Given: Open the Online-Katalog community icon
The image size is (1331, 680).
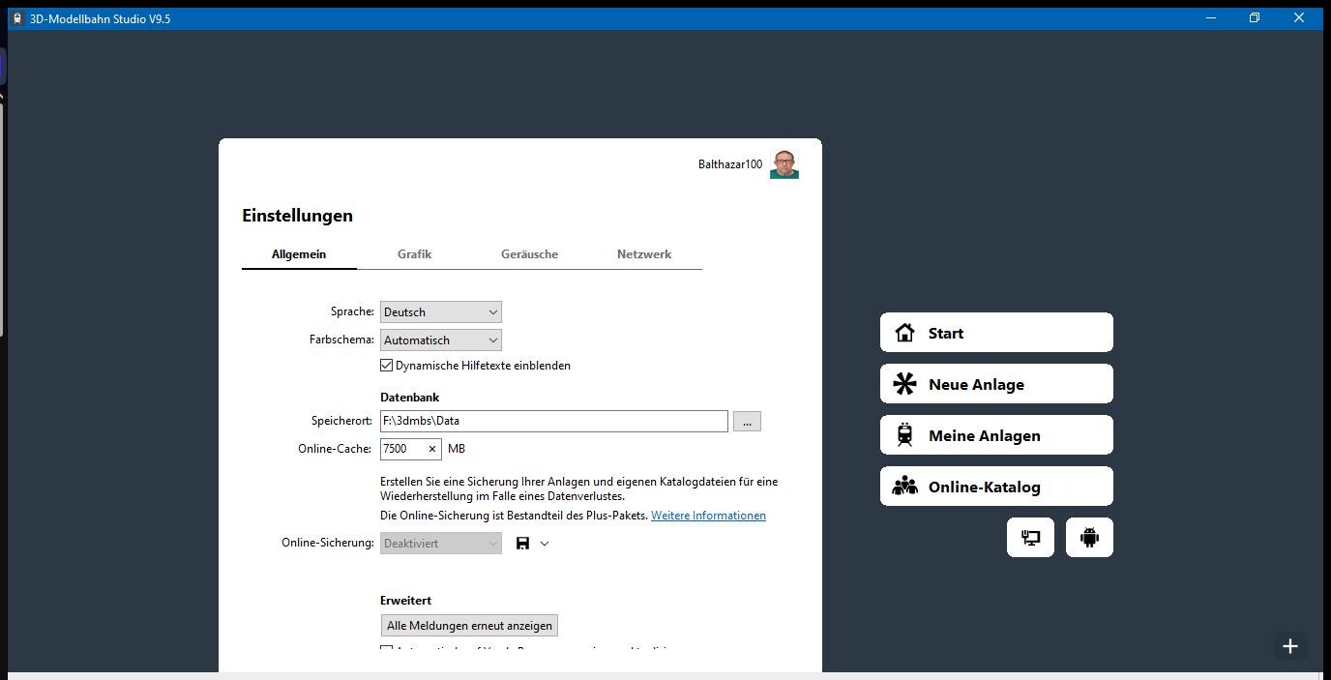Looking at the screenshot, I should click(x=905, y=487).
